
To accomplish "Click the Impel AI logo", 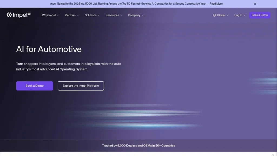I will click(19, 15).
